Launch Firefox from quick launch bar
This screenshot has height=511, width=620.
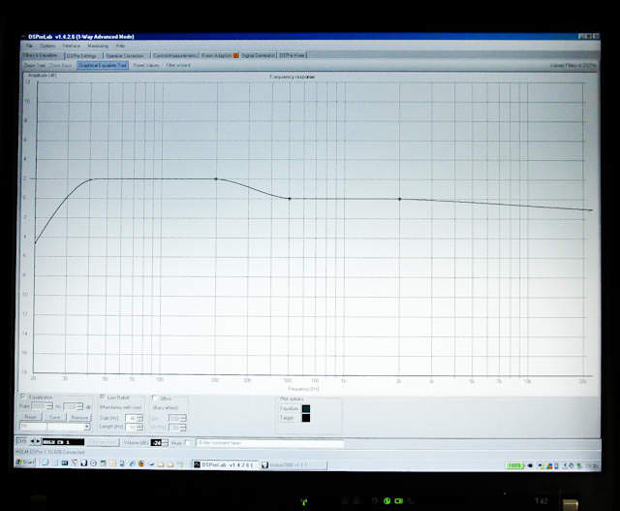(x=141, y=463)
